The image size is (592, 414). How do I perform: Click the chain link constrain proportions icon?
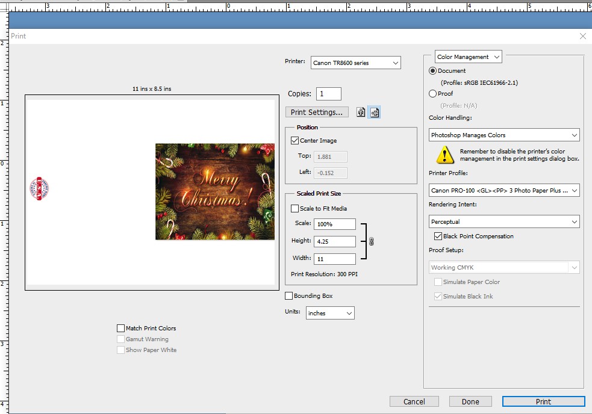coord(372,241)
